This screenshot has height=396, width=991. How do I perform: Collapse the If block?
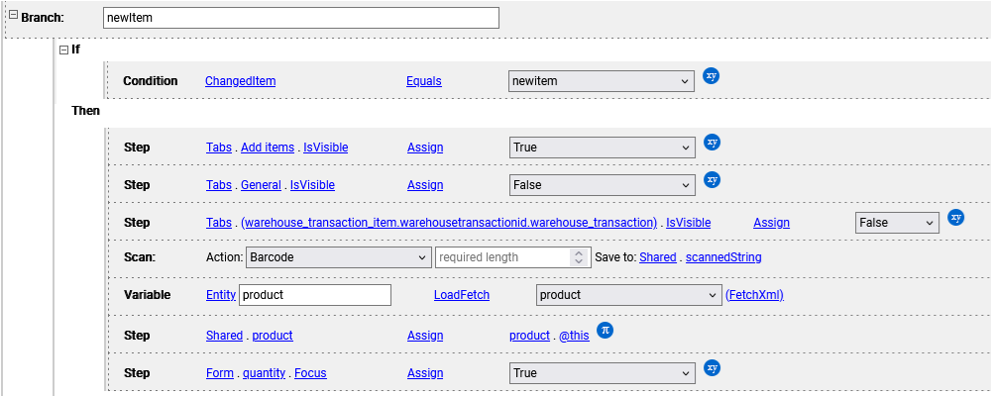63,49
